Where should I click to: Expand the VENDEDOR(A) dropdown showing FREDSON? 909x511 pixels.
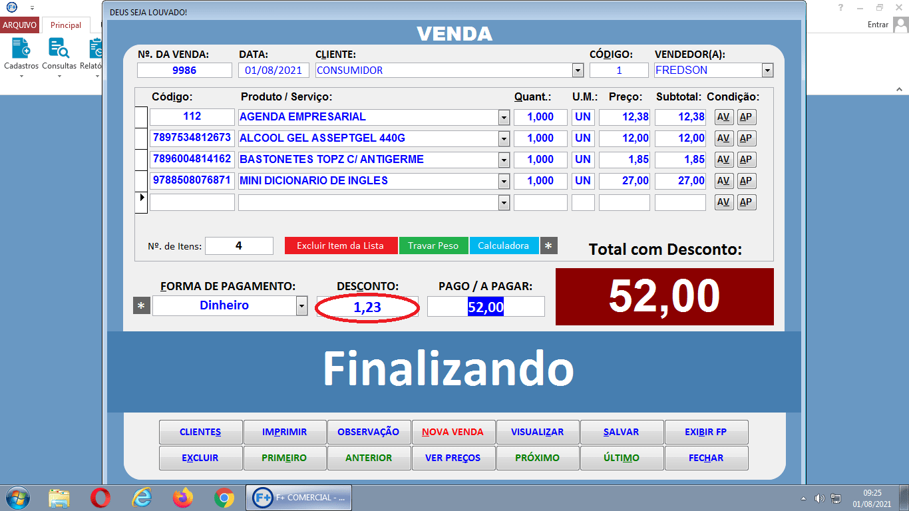coord(767,70)
